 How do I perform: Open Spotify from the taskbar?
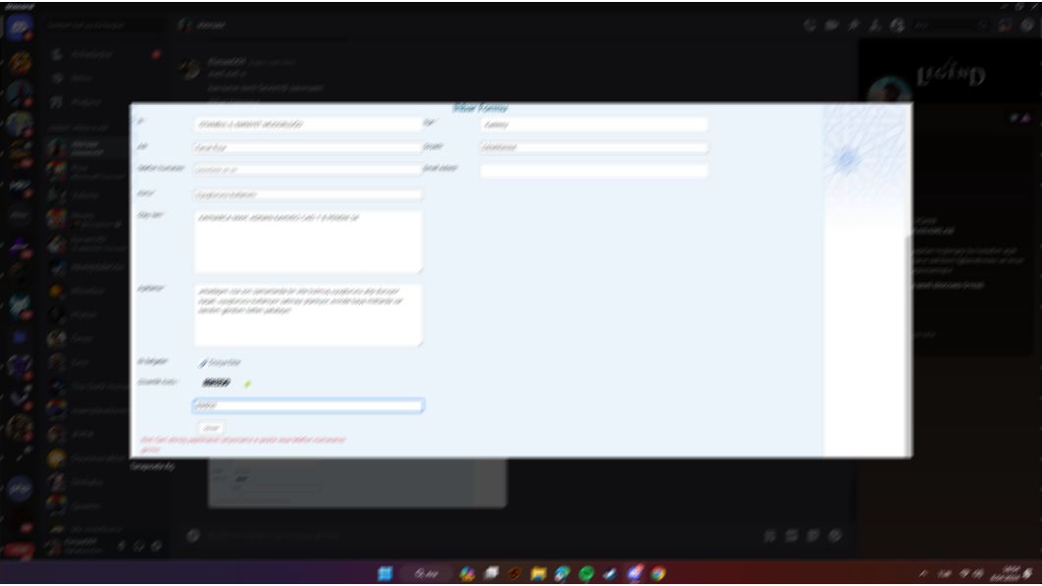[586, 573]
